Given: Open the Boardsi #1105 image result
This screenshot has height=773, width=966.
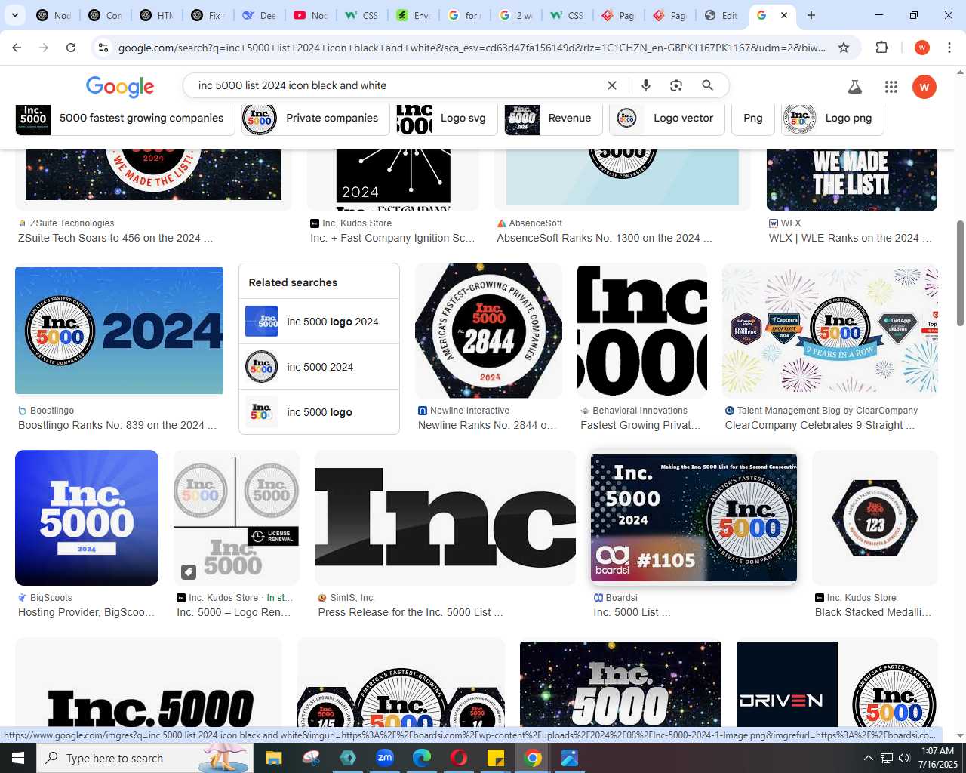Looking at the screenshot, I should tap(694, 518).
